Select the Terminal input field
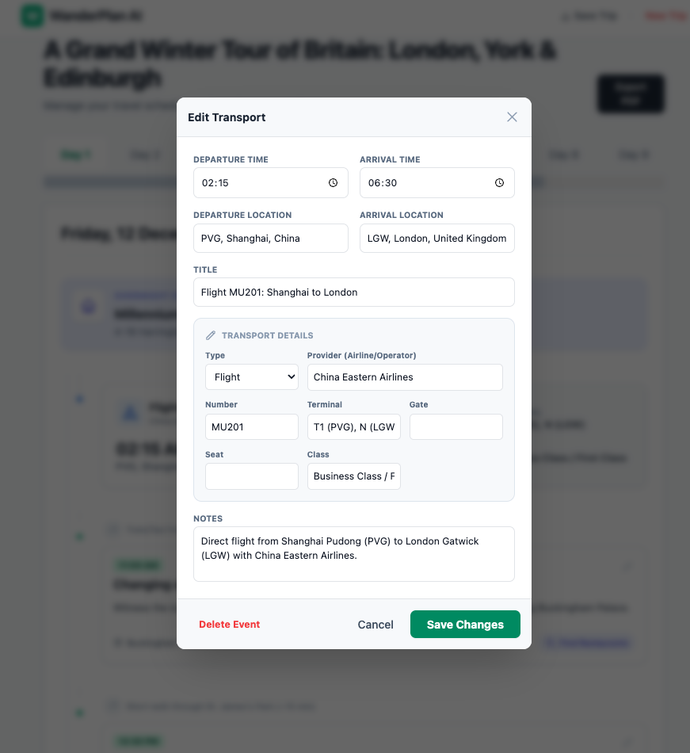The width and height of the screenshot is (690, 753). (x=354, y=427)
